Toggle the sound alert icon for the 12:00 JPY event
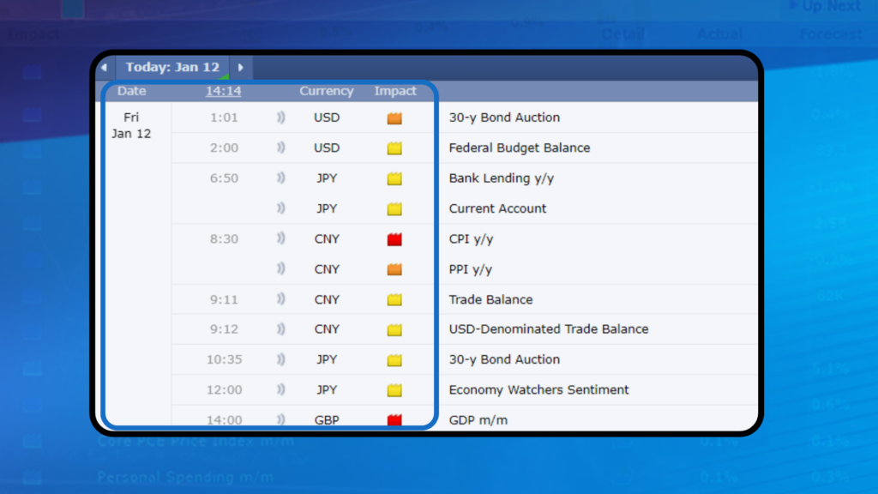Viewport: 878px width, 494px height. click(280, 390)
